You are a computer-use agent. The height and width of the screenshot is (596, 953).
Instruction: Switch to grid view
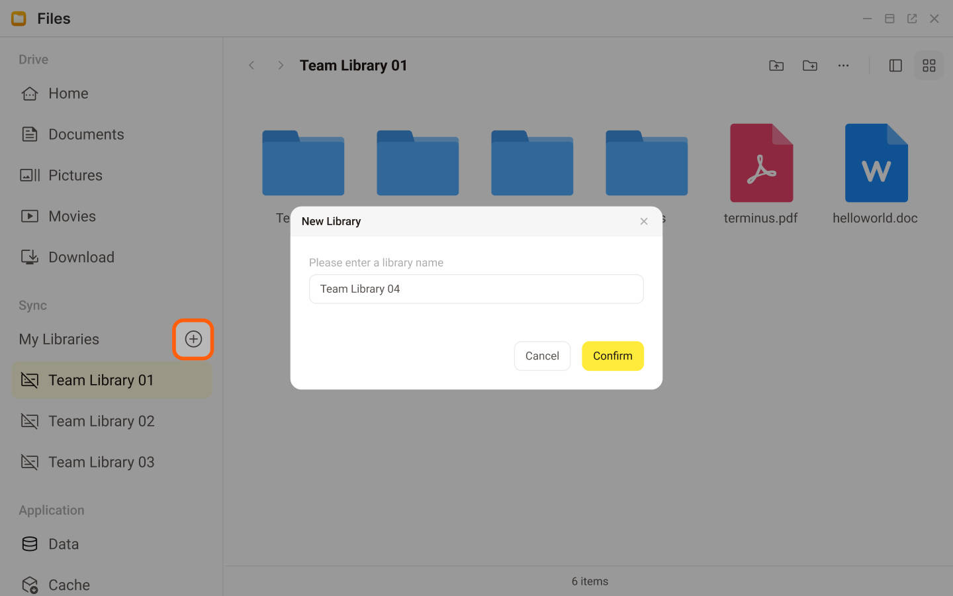(x=929, y=66)
